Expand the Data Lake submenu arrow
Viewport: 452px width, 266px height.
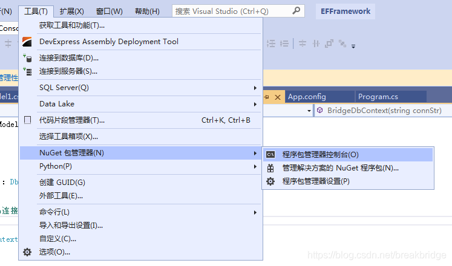[255, 104]
